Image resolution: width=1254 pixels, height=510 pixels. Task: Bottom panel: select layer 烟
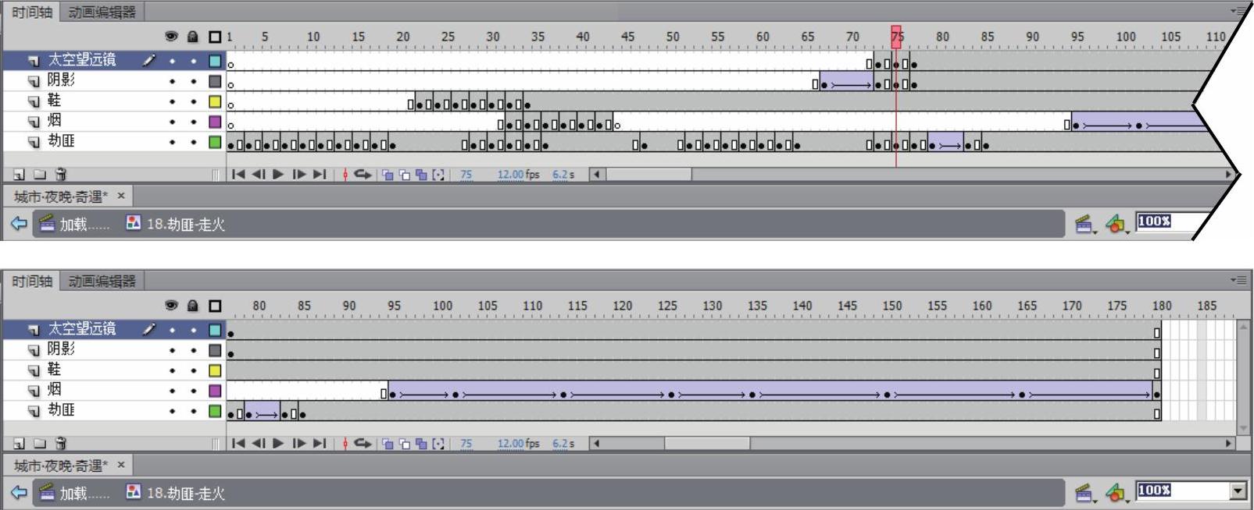point(54,390)
